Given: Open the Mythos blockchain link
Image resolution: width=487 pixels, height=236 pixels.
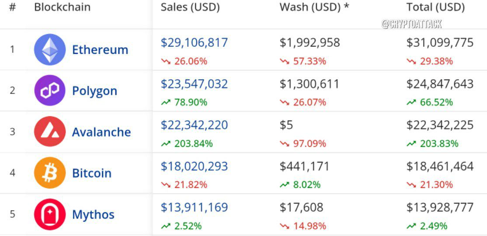Looking at the screenshot, I should pos(93,215).
